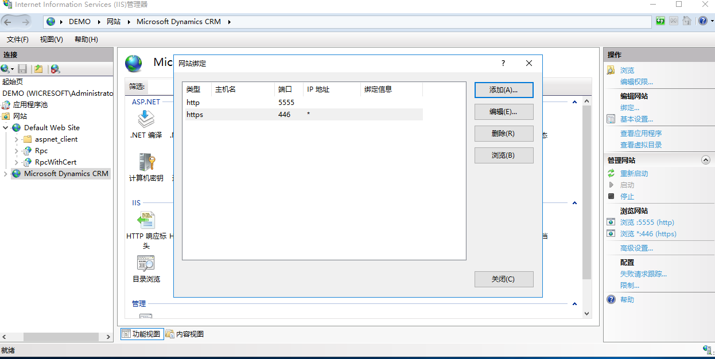The width and height of the screenshot is (715, 359).
Task: Click the forward navigation arrow
Action: point(25,22)
